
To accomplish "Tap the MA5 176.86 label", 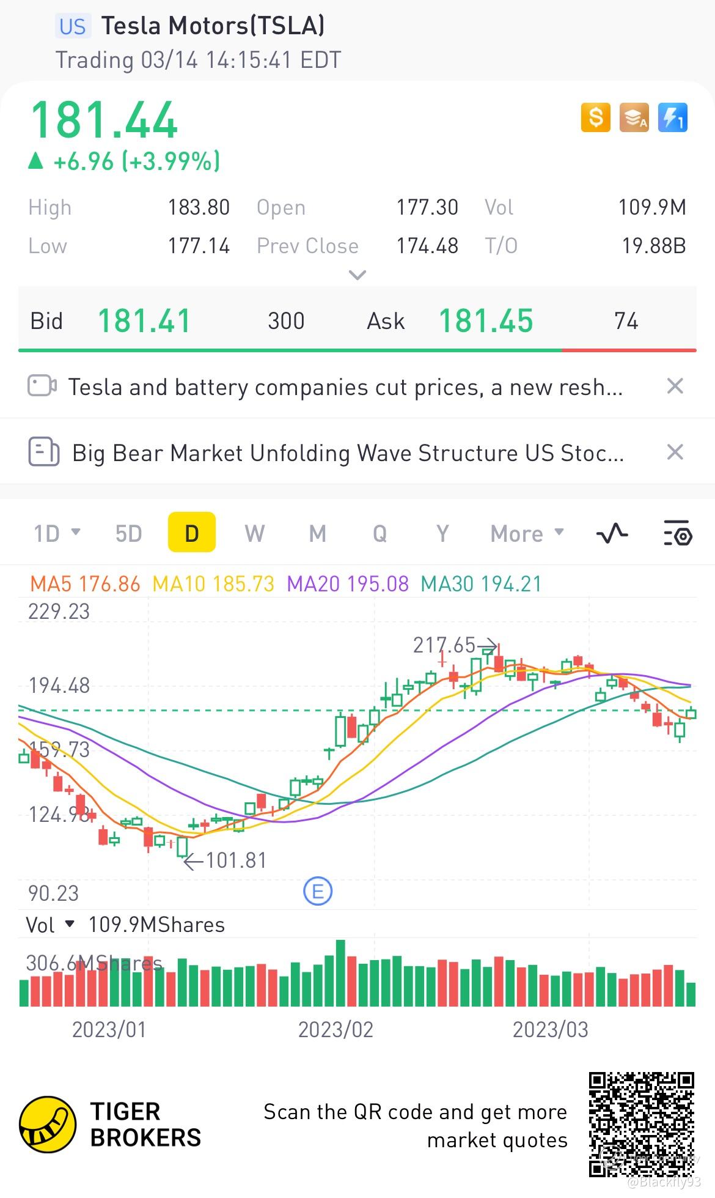I will click(85, 583).
